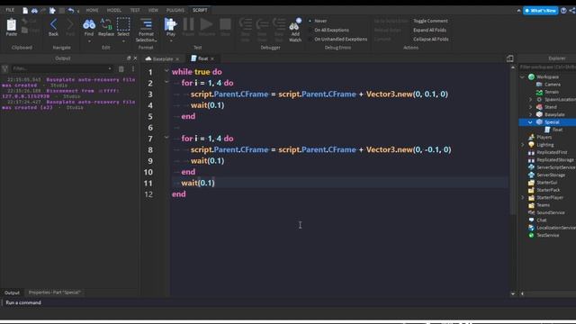Click the Format Selection icon

click(146, 24)
